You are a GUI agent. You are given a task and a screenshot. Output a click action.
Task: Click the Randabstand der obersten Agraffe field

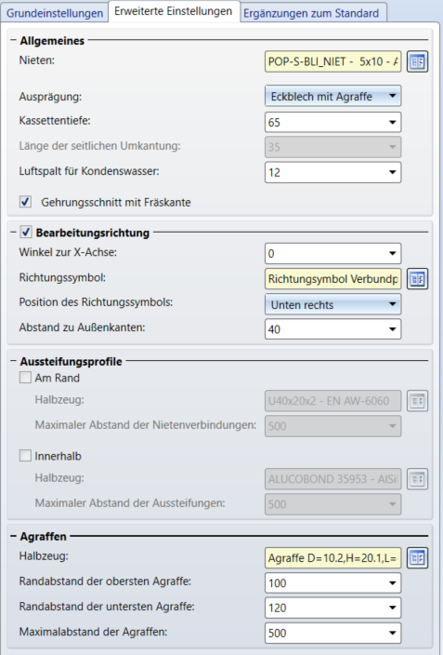[x=332, y=583]
